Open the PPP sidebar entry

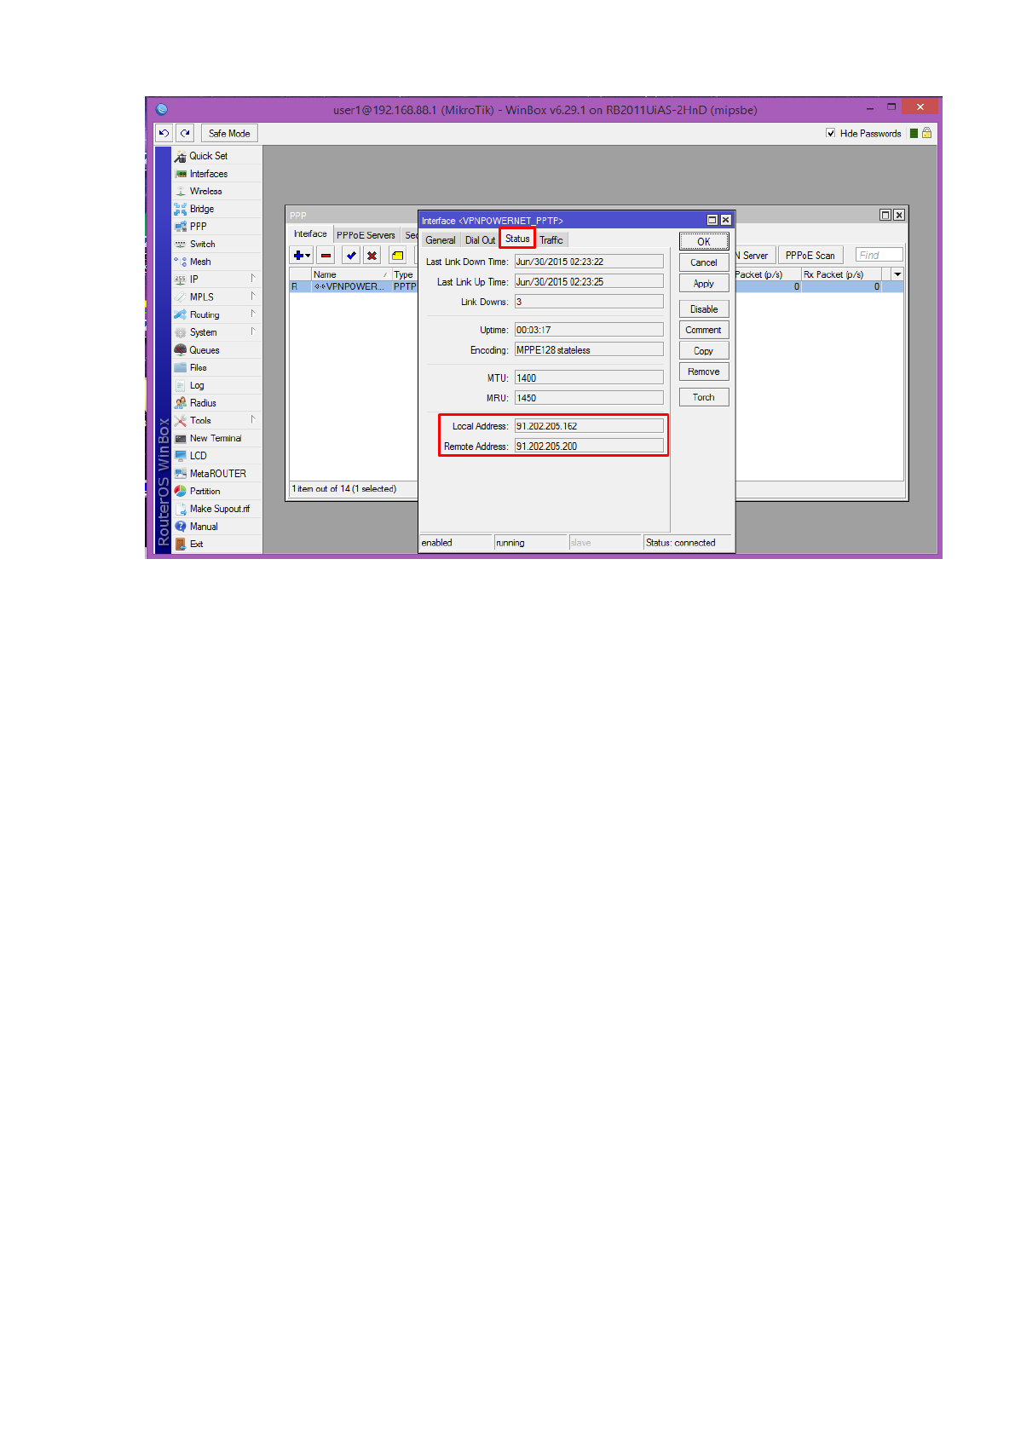[x=198, y=227]
